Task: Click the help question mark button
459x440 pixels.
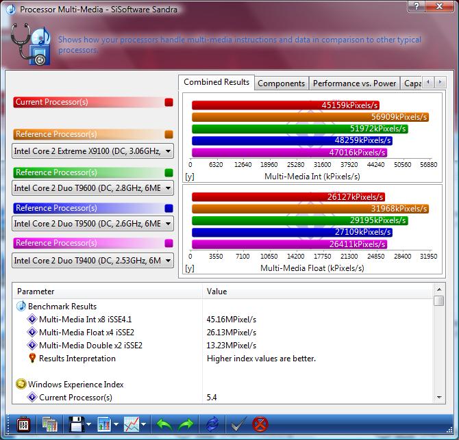Action: point(417,6)
